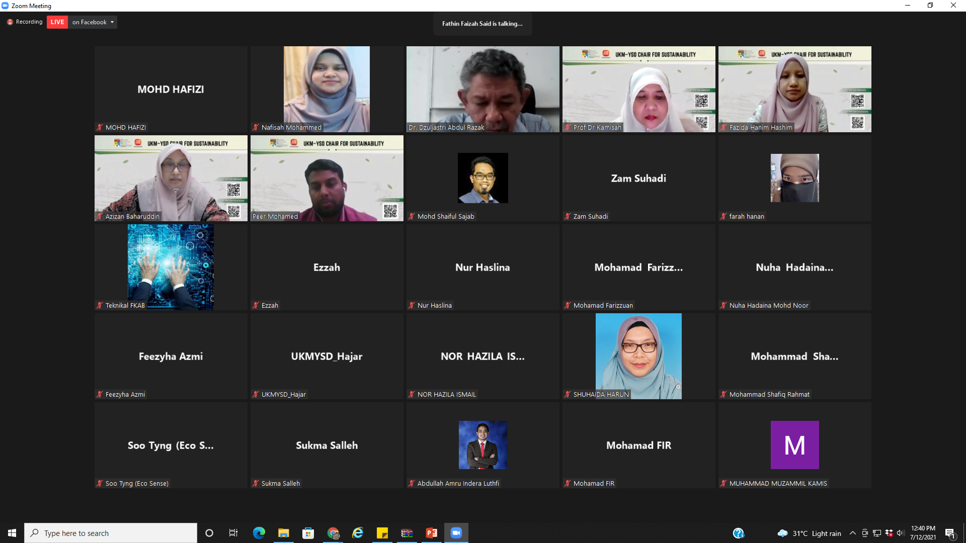The width and height of the screenshot is (966, 543).
Task: Open Sticky Notes taskbar icon
Action: pos(382,533)
